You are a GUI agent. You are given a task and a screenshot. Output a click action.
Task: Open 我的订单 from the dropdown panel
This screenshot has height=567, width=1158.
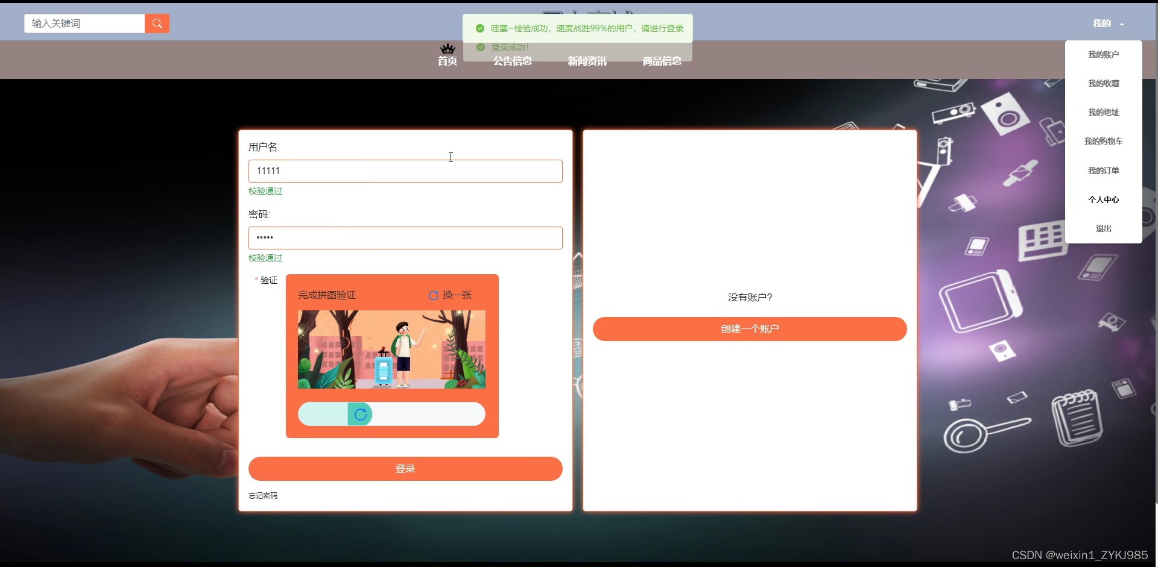[1103, 171]
